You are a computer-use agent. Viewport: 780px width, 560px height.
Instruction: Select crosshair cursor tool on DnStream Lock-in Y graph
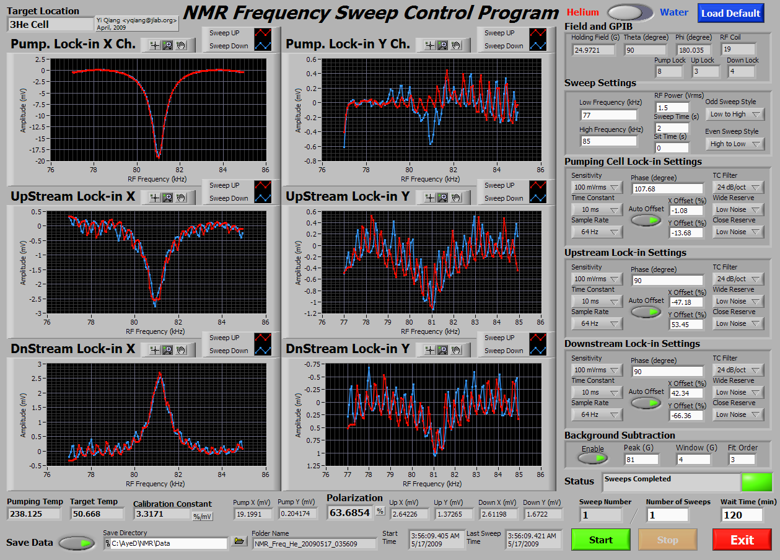(x=430, y=349)
